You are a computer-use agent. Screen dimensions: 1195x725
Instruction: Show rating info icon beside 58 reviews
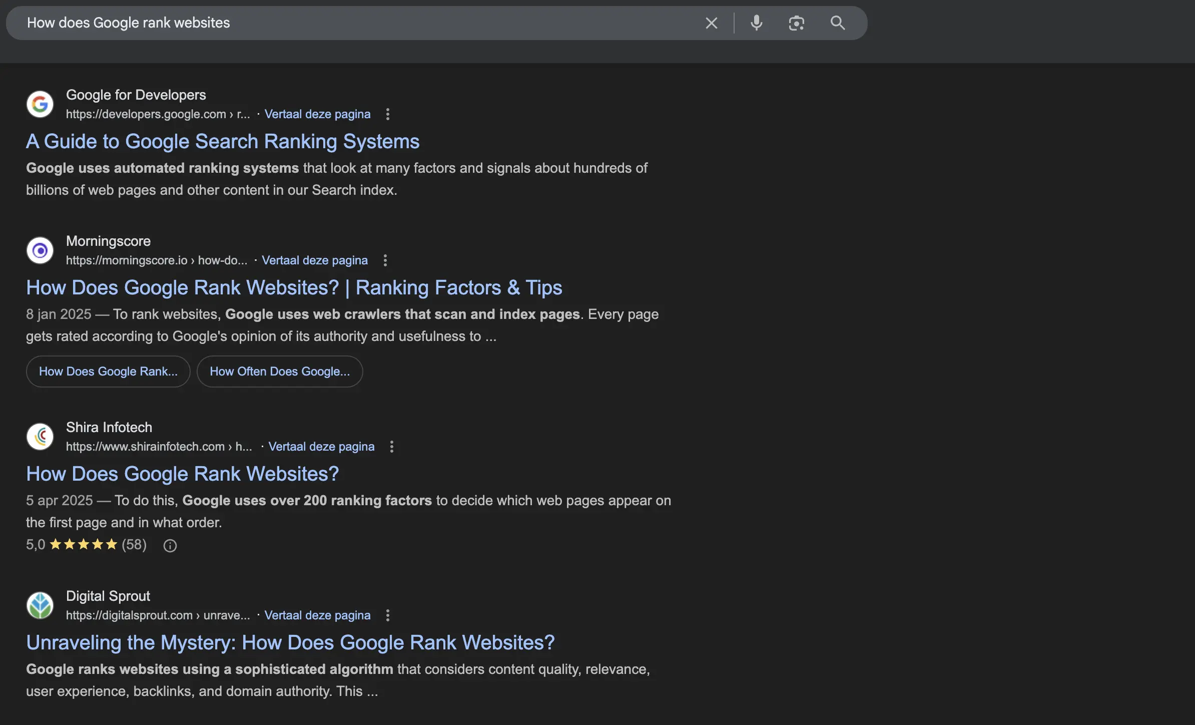click(170, 545)
